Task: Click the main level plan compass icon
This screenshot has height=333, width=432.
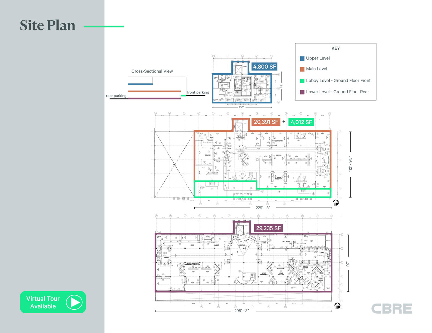Action: [336, 203]
